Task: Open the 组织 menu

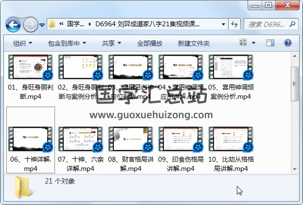Action: tap(22, 43)
